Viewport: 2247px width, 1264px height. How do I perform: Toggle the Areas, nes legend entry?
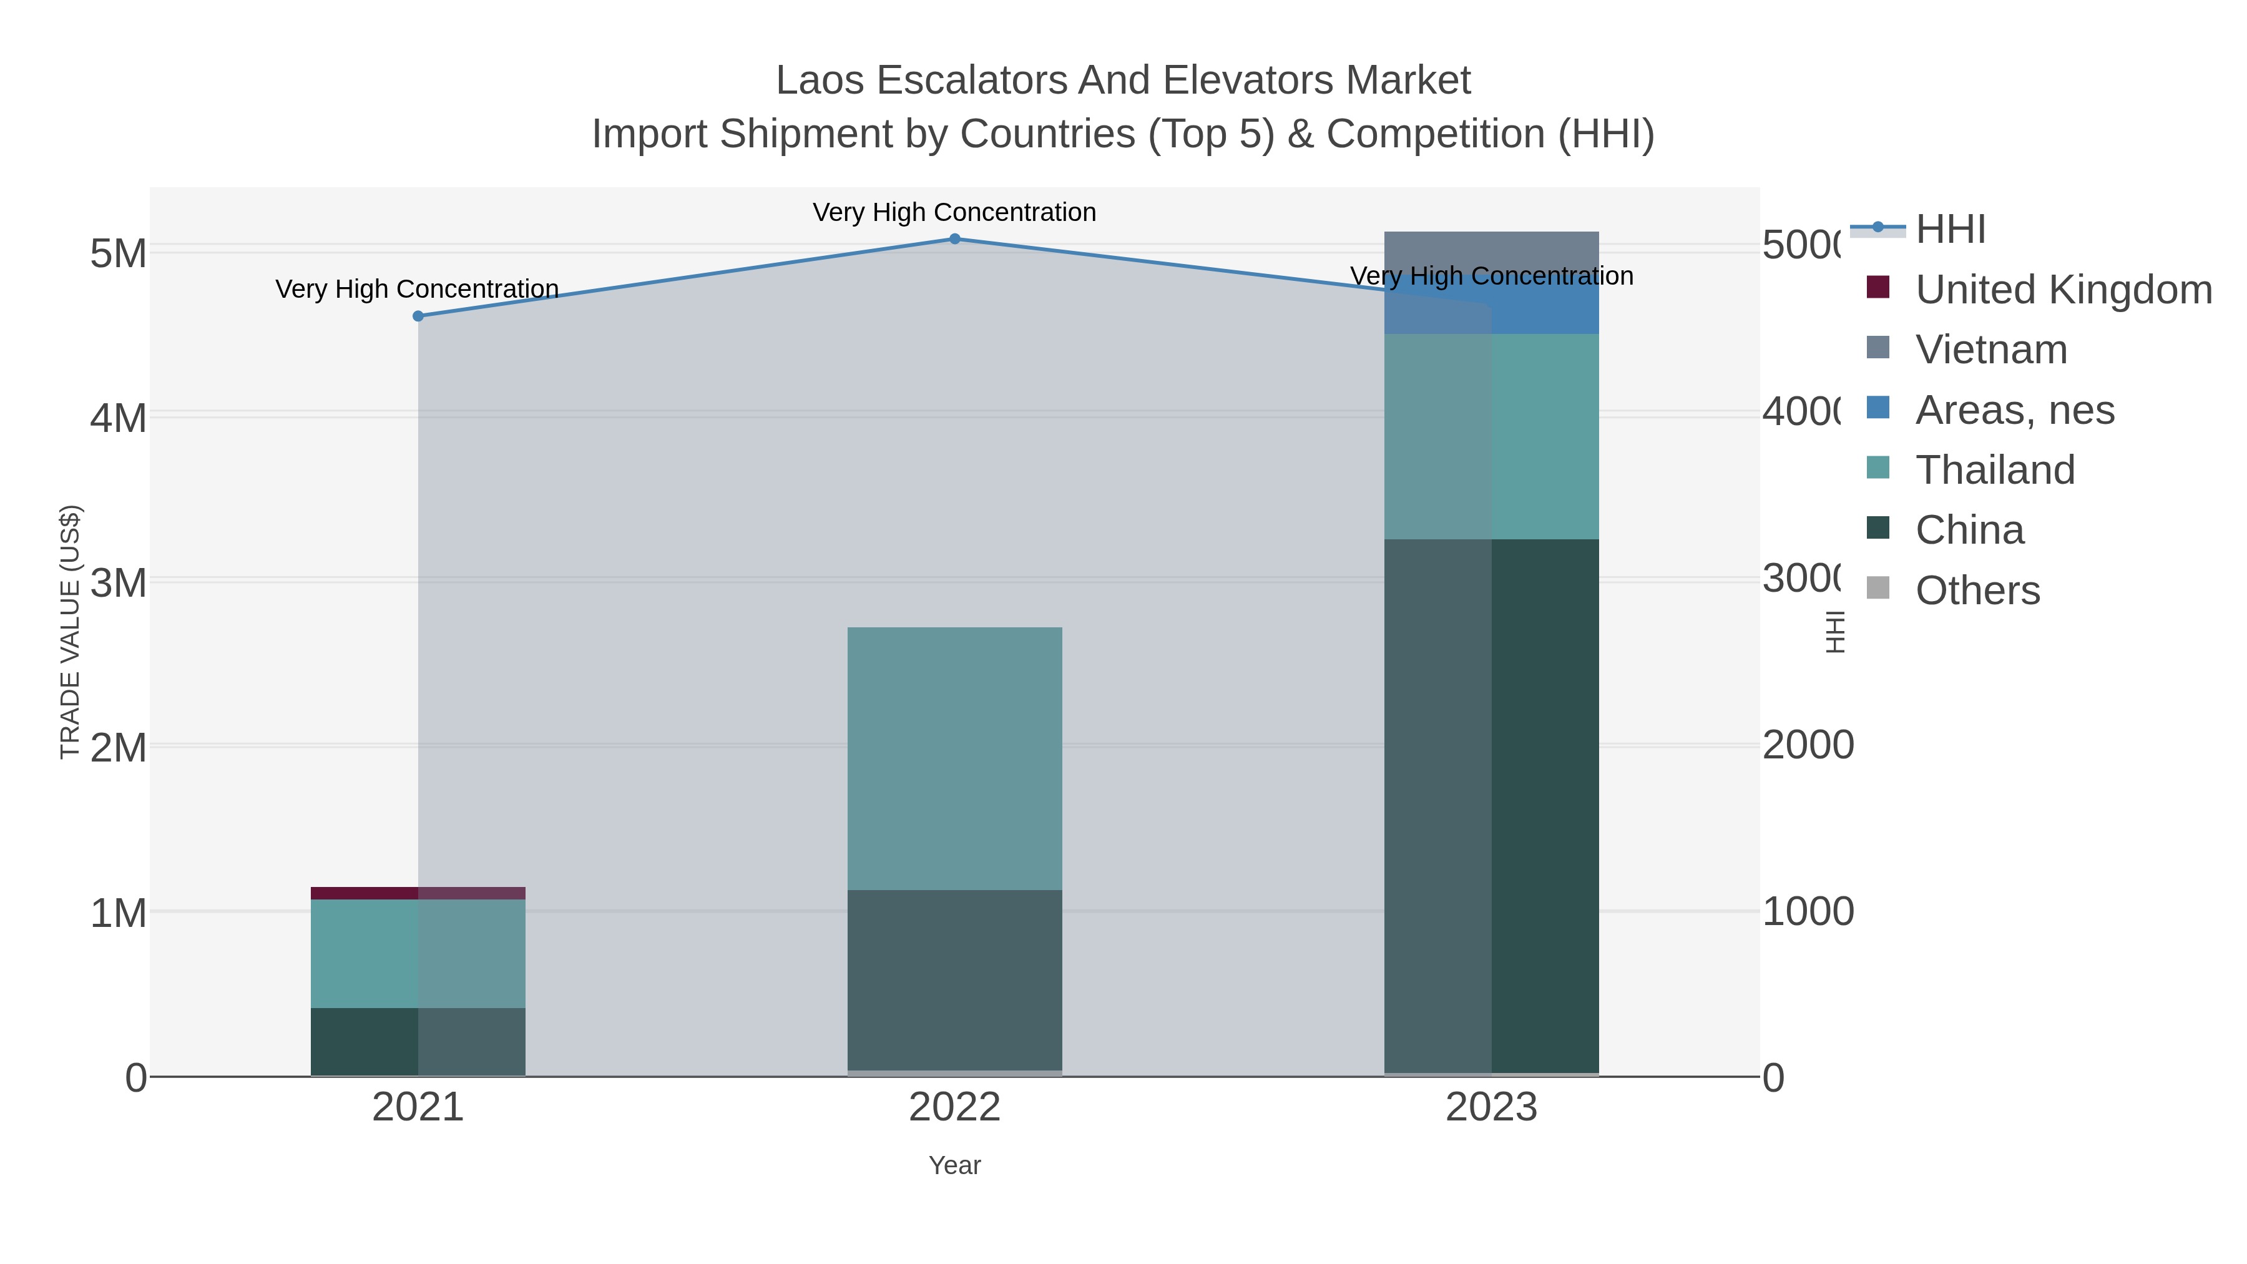click(1990, 410)
